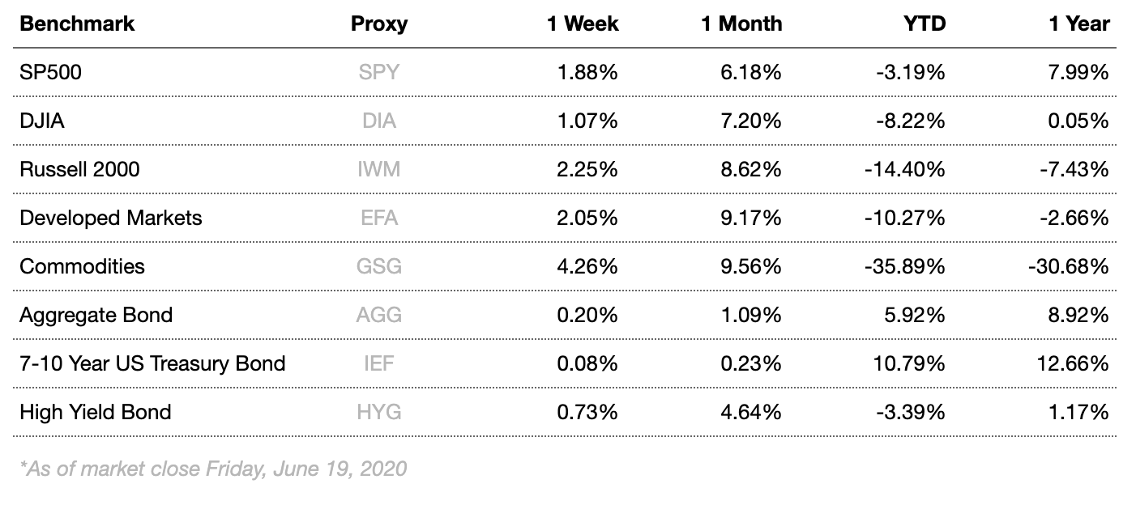Click the IEF ticker symbol
Screen dimensions: 1136x505
[x=378, y=363]
